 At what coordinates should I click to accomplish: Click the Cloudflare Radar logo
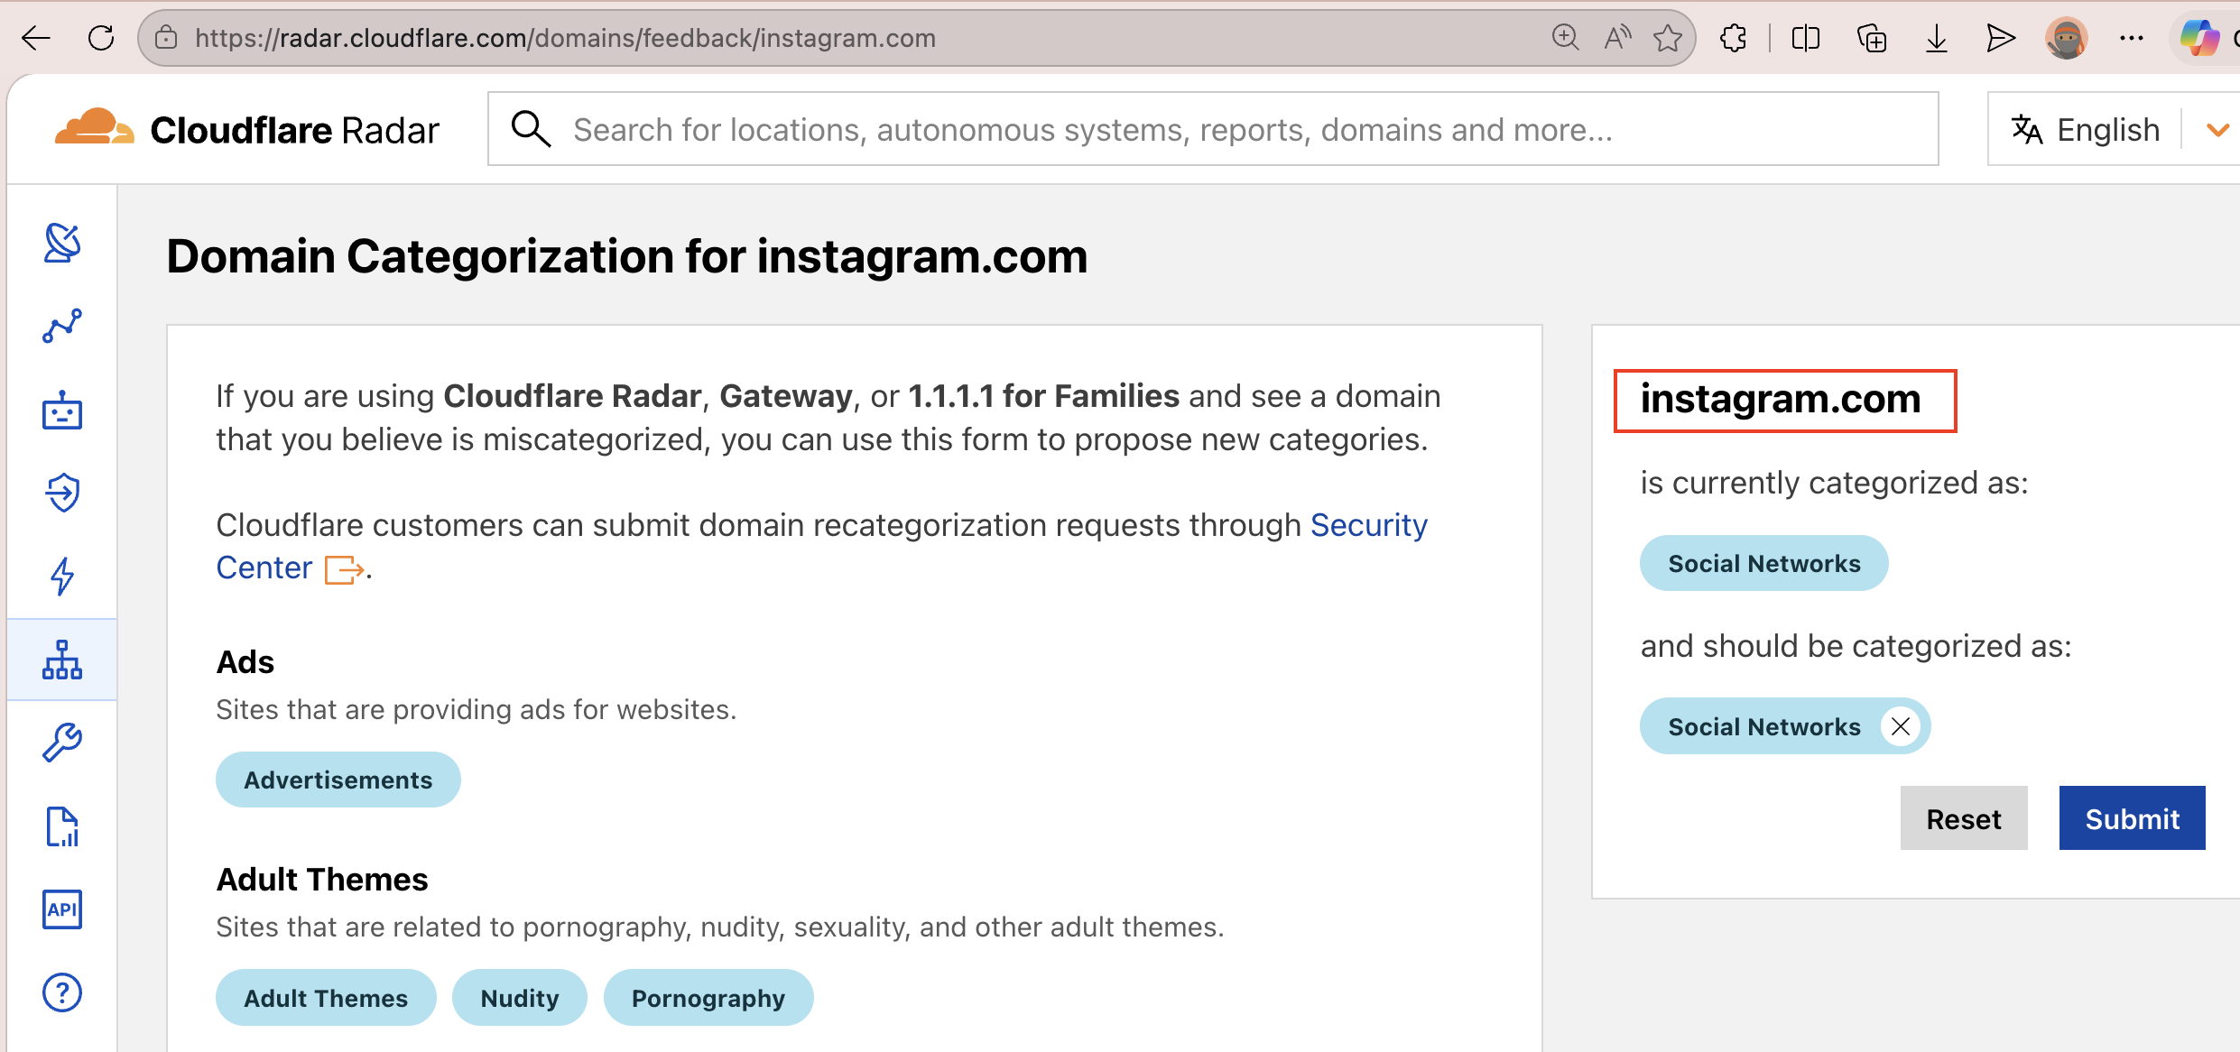(x=246, y=128)
